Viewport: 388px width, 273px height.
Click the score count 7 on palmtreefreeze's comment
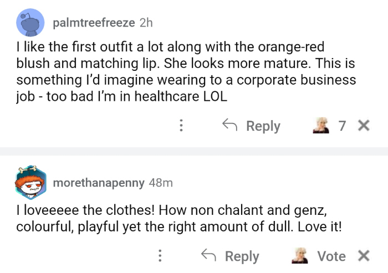point(342,126)
